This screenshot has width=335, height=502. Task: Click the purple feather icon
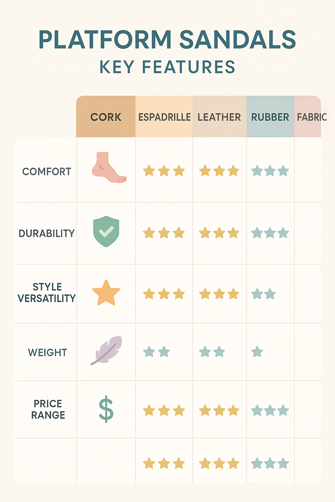(x=107, y=350)
